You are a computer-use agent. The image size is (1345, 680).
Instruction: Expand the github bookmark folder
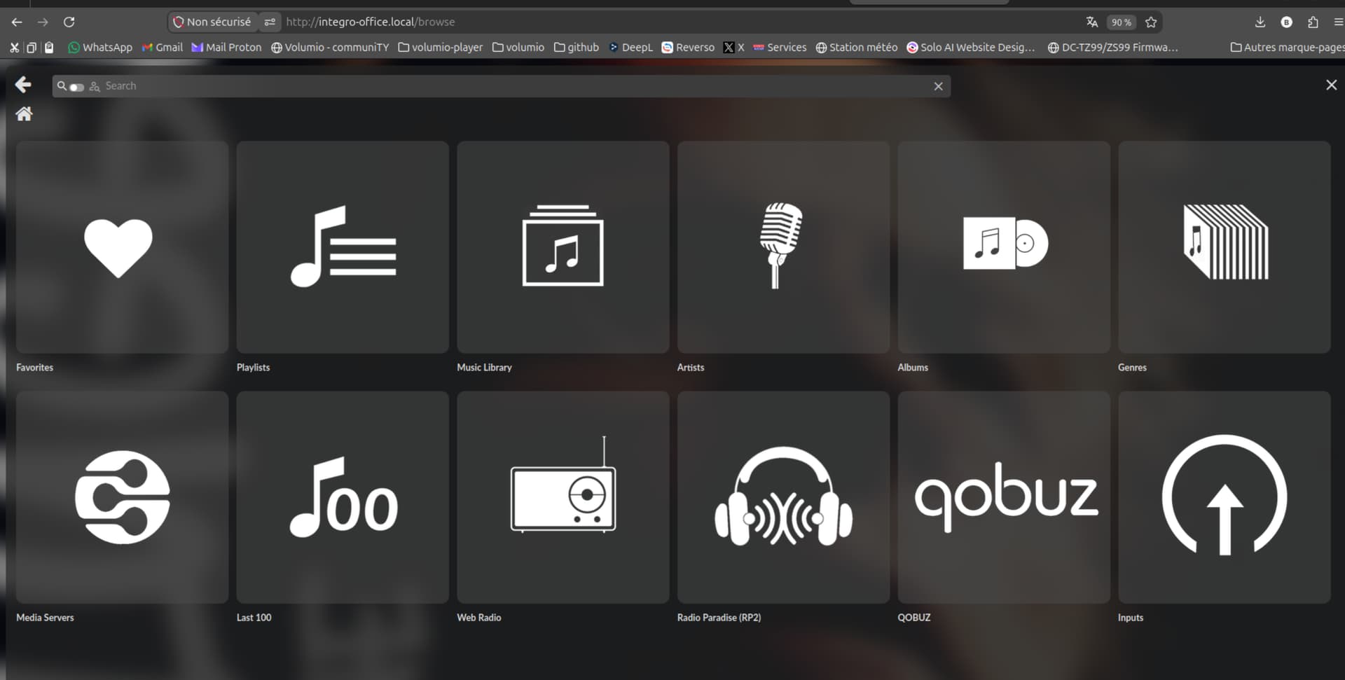[x=577, y=47]
